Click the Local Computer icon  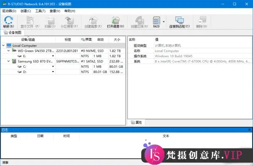coord(9,46)
